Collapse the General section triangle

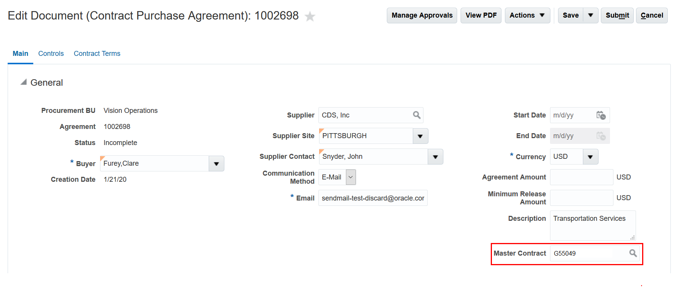[x=24, y=82]
